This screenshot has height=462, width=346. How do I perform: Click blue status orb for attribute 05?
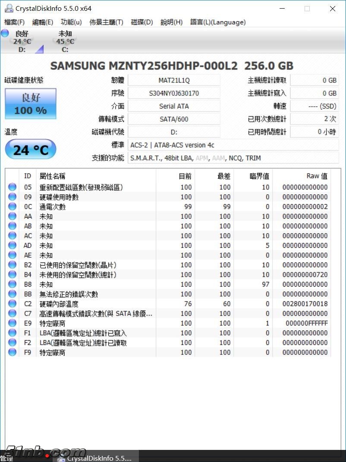coord(12,187)
